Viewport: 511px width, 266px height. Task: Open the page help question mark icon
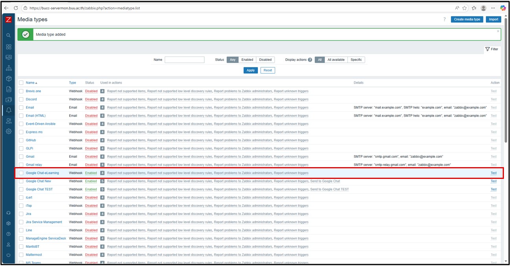[x=445, y=20]
